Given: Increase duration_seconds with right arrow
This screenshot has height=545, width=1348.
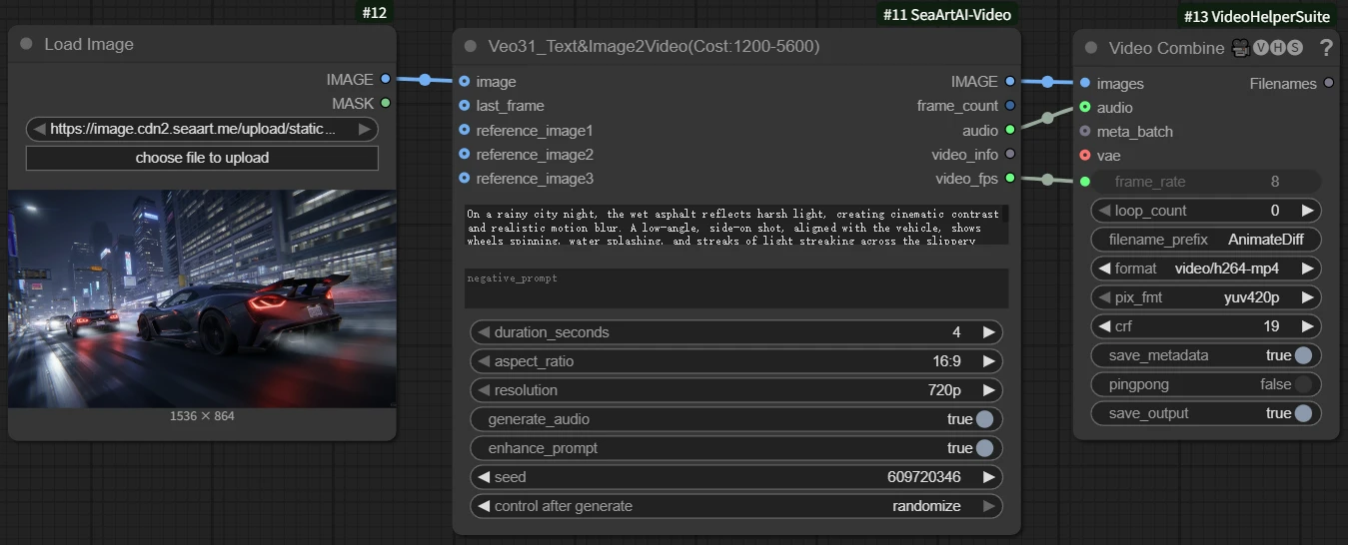Looking at the screenshot, I should pyautogui.click(x=988, y=332).
